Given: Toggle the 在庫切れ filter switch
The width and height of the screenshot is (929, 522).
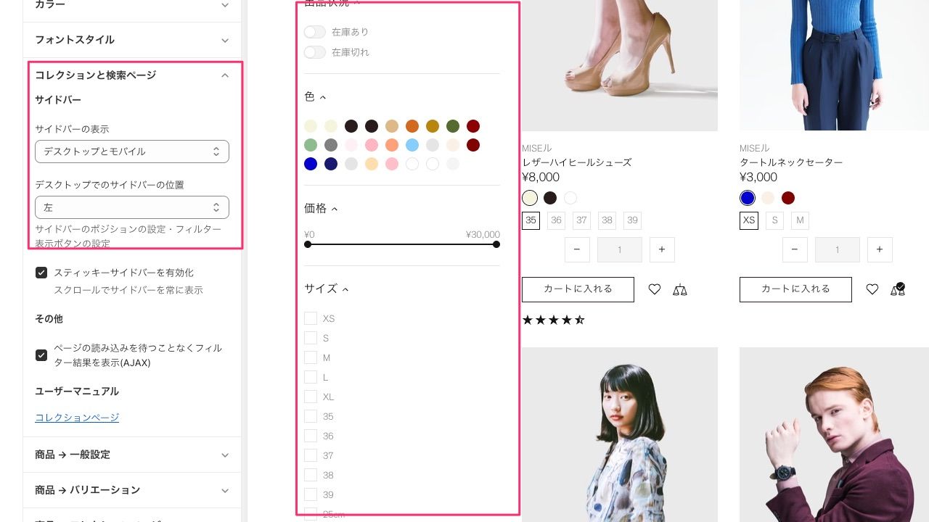Looking at the screenshot, I should point(315,52).
